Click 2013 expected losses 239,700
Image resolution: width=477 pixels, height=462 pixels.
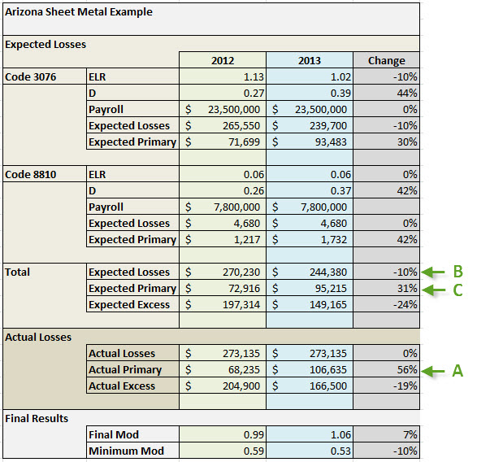[x=310, y=125]
